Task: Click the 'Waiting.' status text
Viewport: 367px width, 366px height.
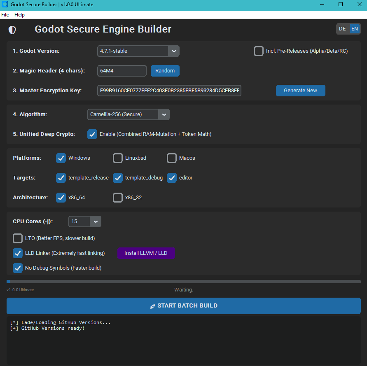Action: pyautogui.click(x=184, y=290)
